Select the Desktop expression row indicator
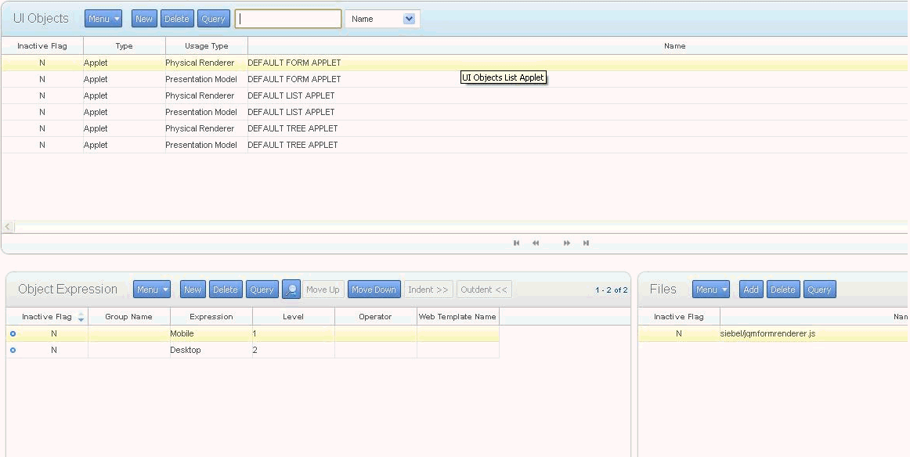The image size is (910, 457). 13,351
